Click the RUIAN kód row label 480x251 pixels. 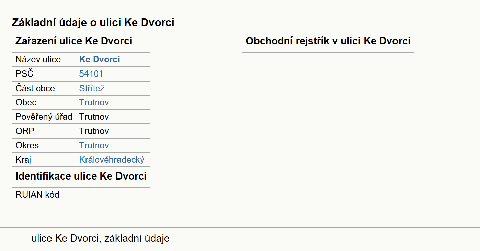37,195
